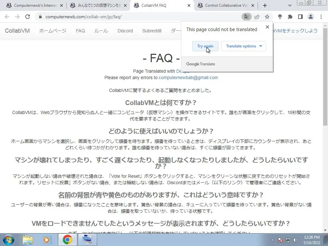
Task: Open the Discord nav link
Action: click(125, 31)
